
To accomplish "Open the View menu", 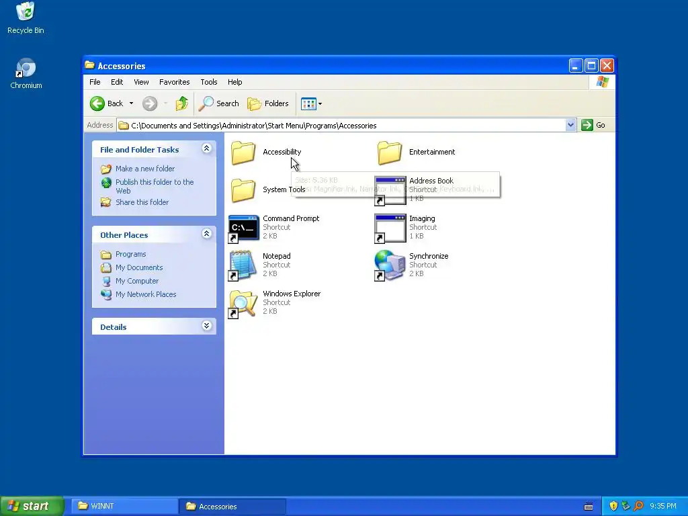I will click(141, 82).
